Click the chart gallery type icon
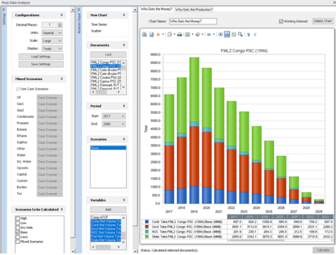Image resolution: width=336 pixels, height=255 pixels. coord(188,35)
